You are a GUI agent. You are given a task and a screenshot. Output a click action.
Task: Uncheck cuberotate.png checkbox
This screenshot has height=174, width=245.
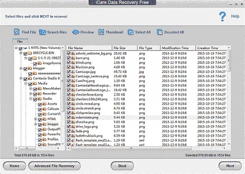(69, 117)
